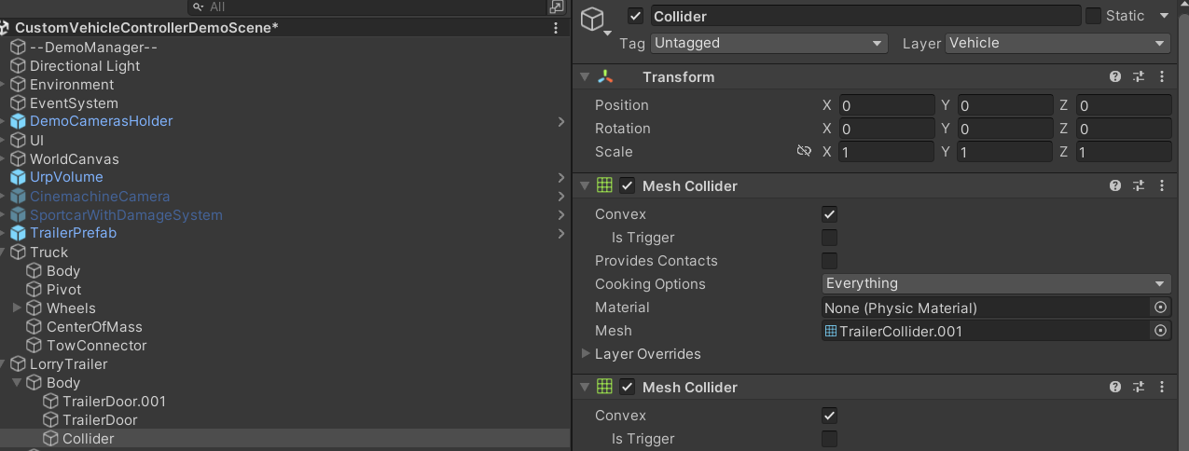Click the object picker next to Mesh field

click(1160, 331)
